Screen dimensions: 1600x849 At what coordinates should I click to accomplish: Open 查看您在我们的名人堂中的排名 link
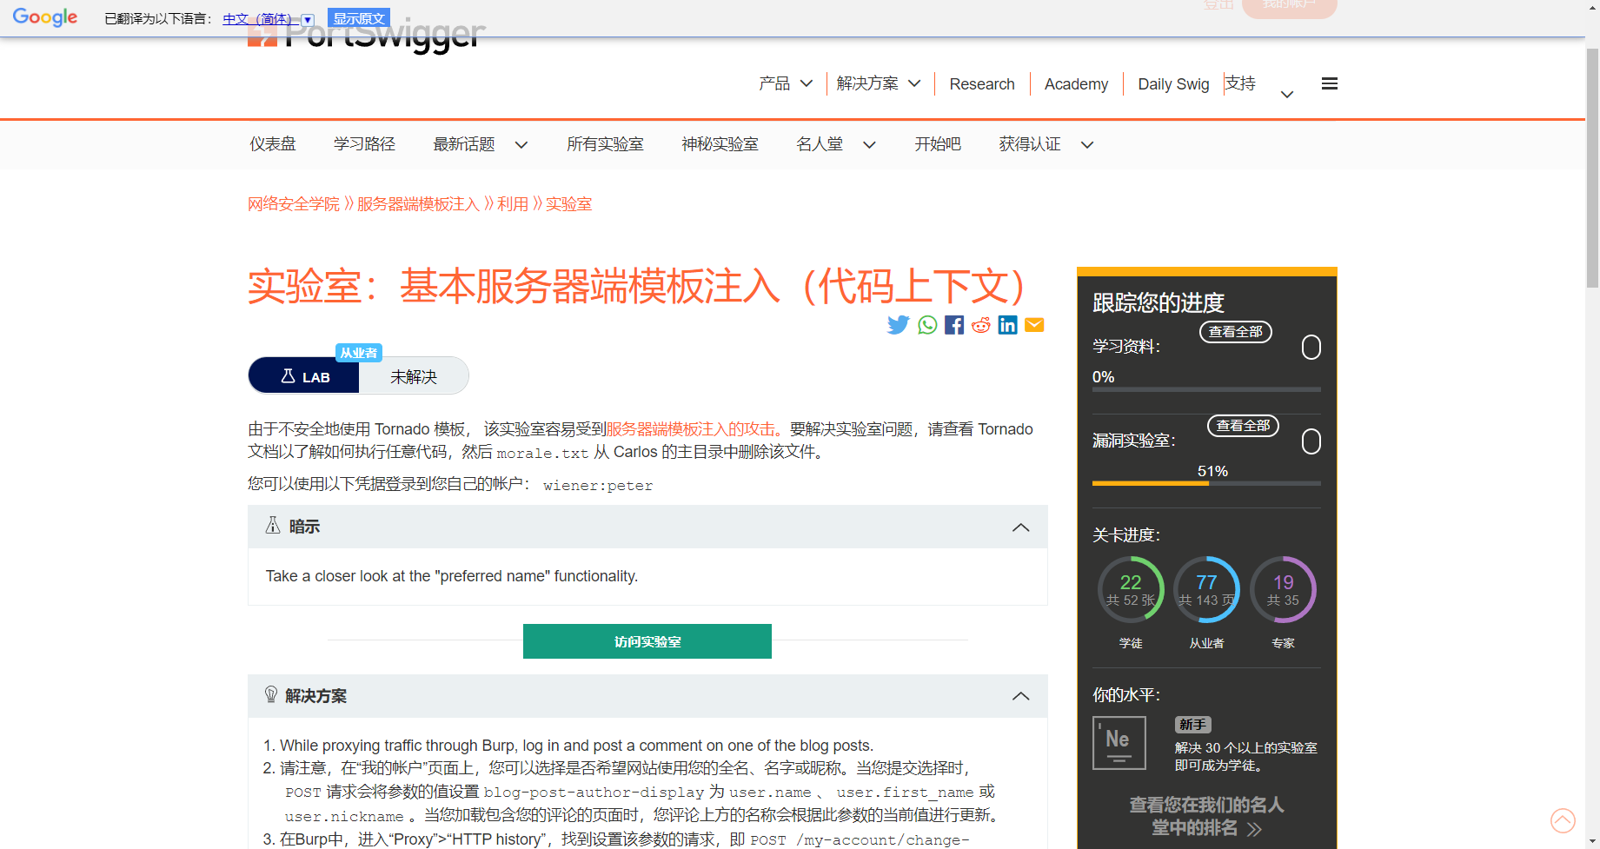click(x=1206, y=816)
